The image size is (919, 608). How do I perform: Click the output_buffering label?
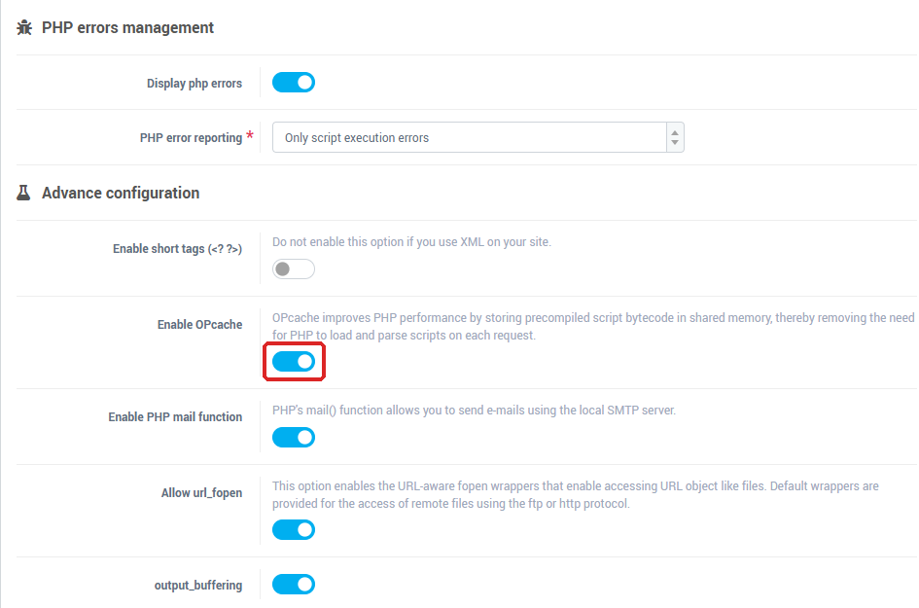point(198,585)
